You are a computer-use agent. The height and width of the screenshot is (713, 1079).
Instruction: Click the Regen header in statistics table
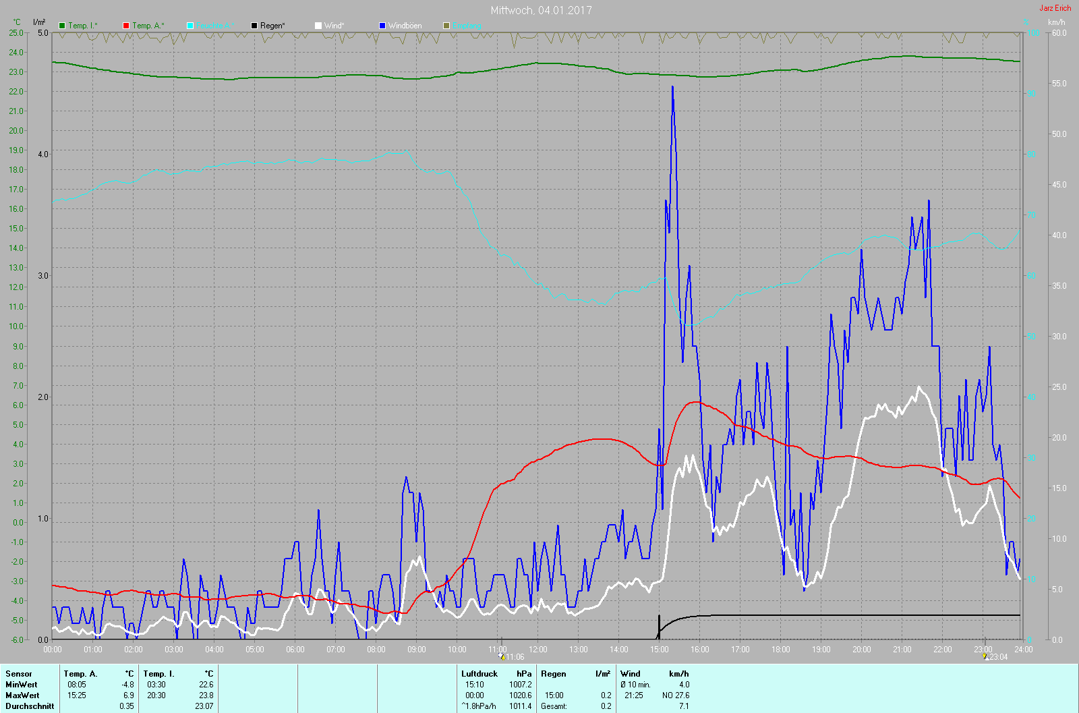554,674
